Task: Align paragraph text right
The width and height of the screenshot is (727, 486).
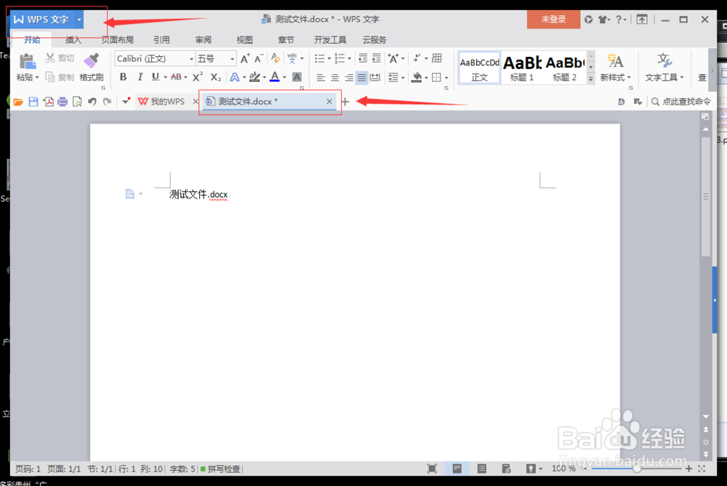Action: tap(348, 78)
